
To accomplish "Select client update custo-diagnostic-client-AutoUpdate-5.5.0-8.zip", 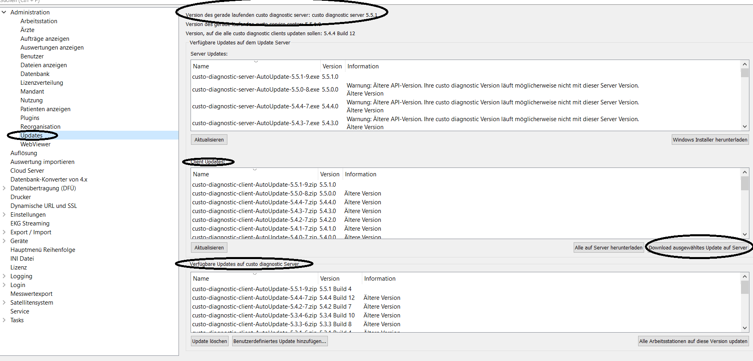I will 466,193.
